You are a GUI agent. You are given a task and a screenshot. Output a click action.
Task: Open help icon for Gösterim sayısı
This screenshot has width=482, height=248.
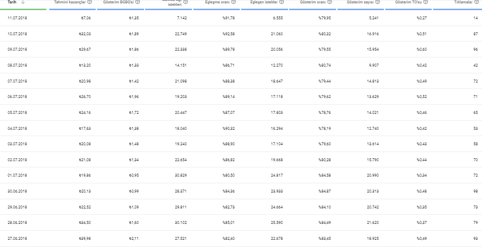[x=378, y=2]
